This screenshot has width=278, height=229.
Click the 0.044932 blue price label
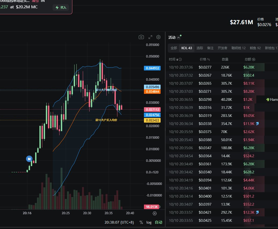click(152, 68)
